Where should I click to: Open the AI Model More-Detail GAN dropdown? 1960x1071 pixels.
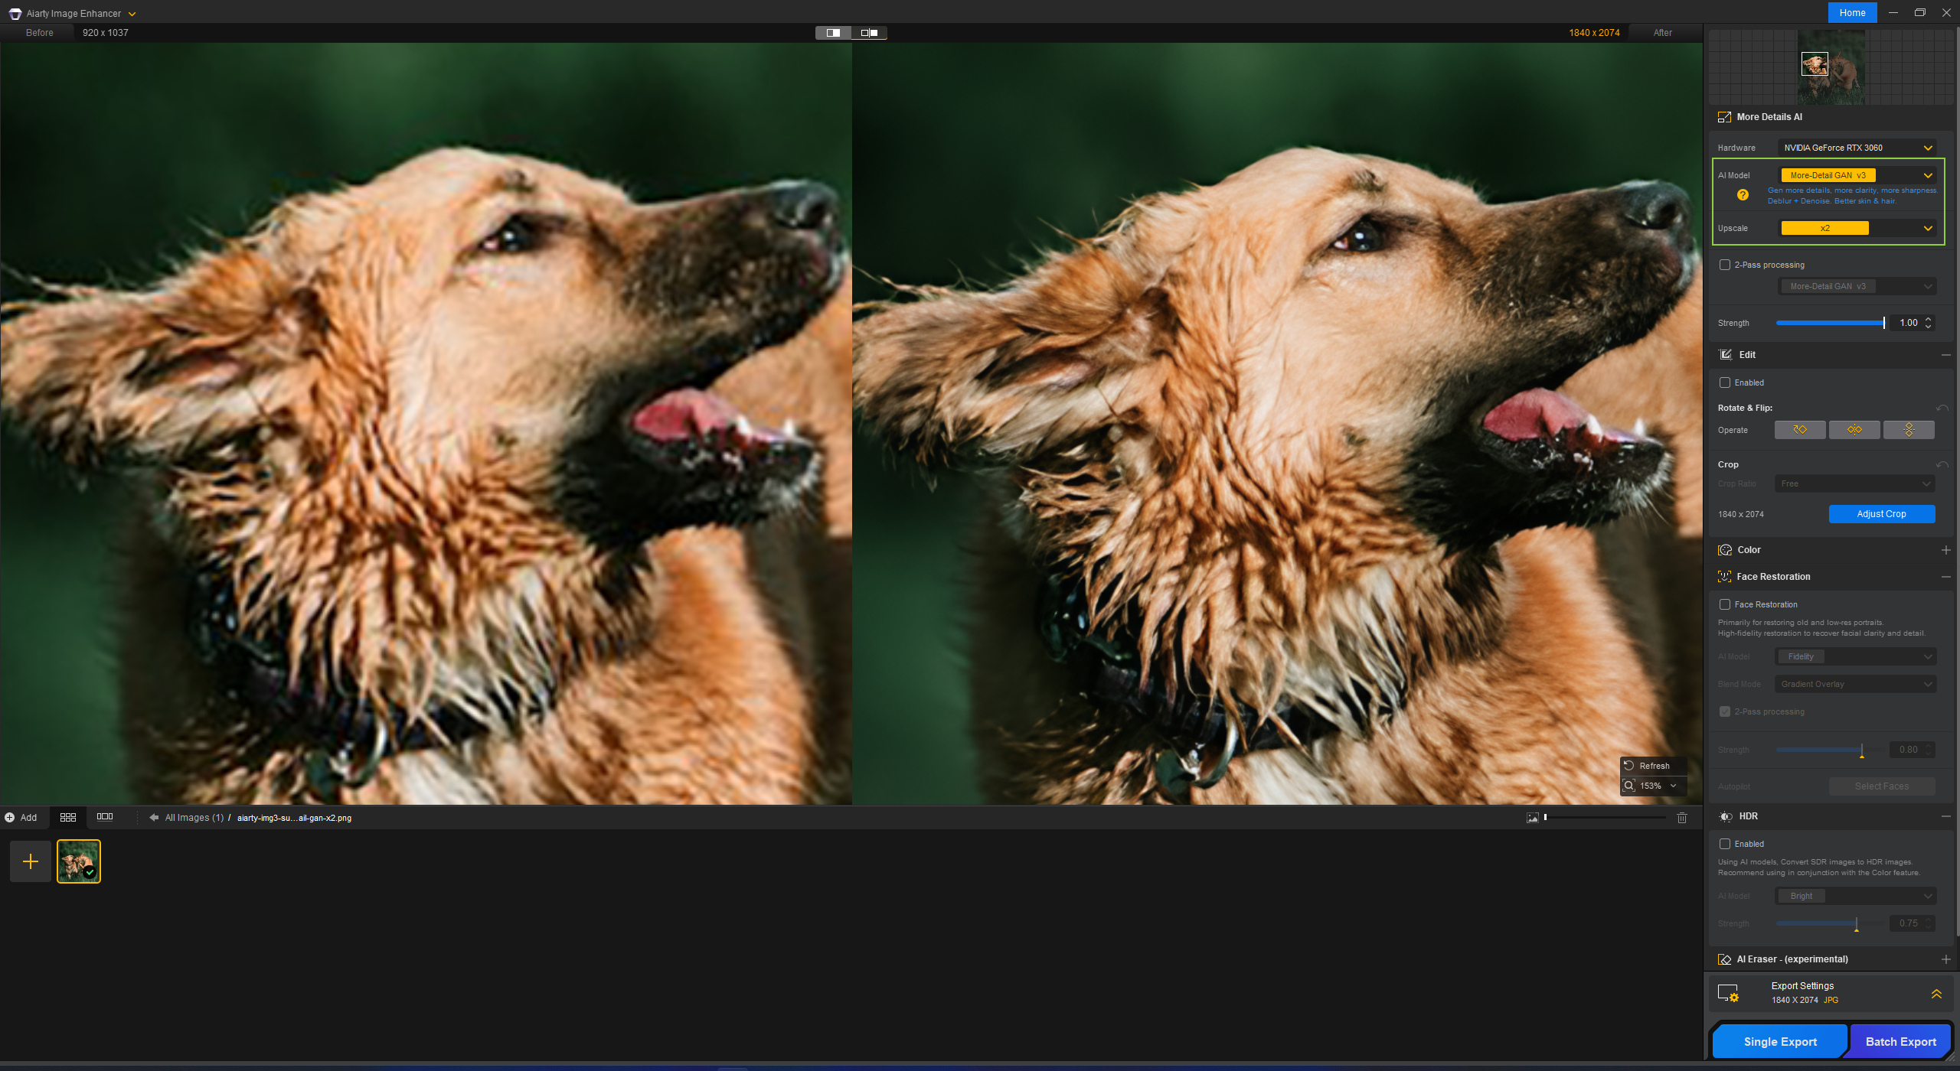[x=1858, y=175]
